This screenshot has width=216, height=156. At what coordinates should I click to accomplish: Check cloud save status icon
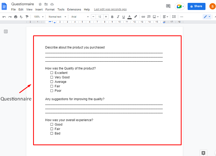point(52,4)
